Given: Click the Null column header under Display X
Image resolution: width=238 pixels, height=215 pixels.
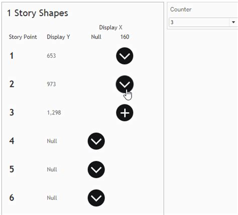Looking at the screenshot, I should pos(96,37).
